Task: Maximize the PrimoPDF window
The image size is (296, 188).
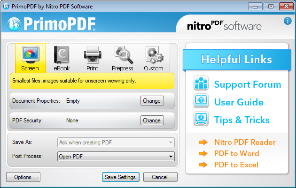Action: click(x=271, y=7)
